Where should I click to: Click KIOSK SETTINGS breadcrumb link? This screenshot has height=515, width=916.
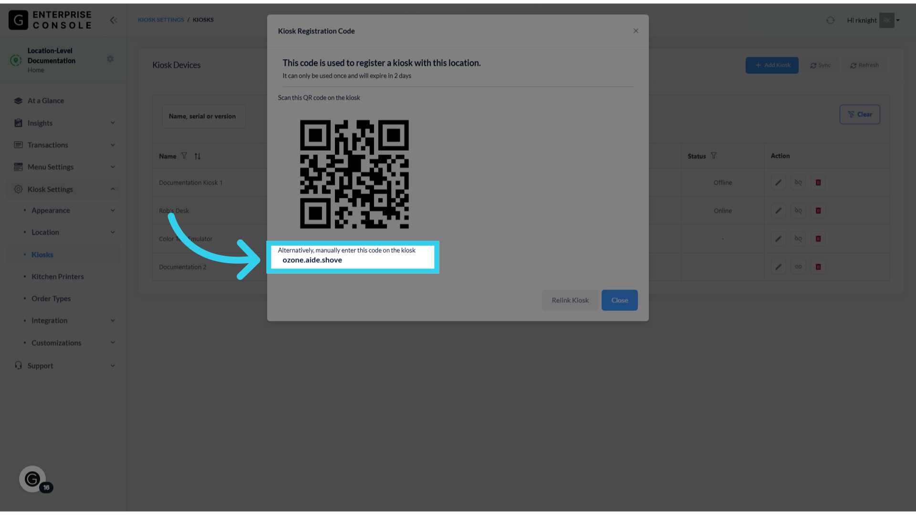tap(161, 20)
